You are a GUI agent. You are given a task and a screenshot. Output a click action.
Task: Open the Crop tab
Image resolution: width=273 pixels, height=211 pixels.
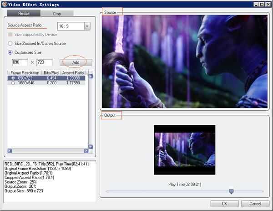click(x=57, y=13)
